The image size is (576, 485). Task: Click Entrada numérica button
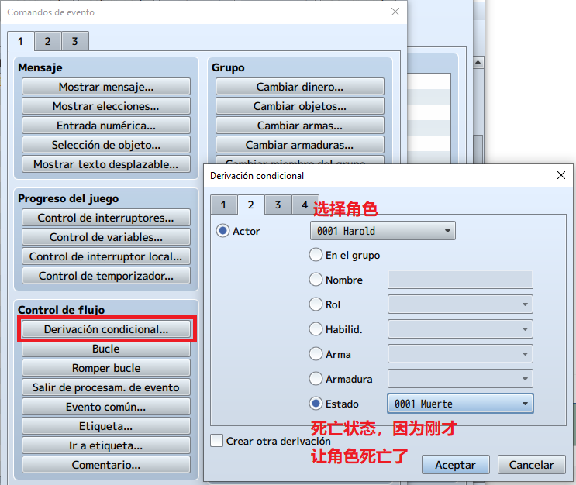[105, 126]
